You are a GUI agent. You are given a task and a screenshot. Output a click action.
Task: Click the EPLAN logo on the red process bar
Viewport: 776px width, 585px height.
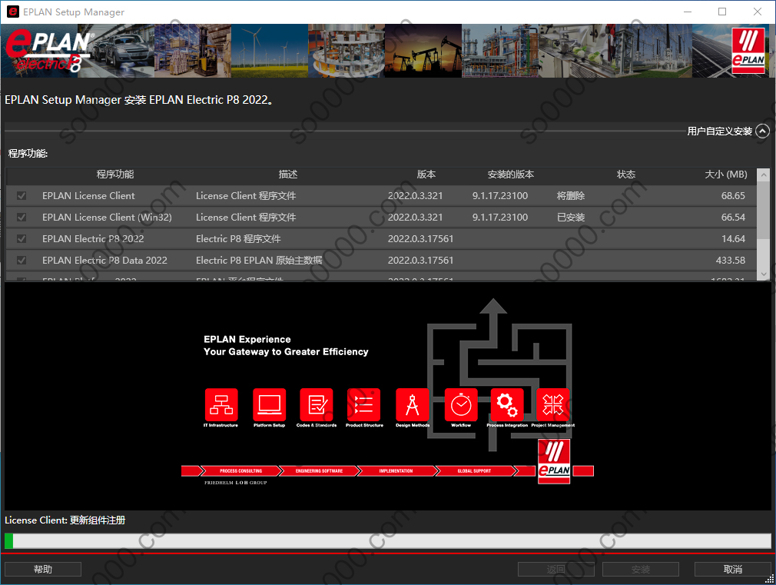point(554,461)
